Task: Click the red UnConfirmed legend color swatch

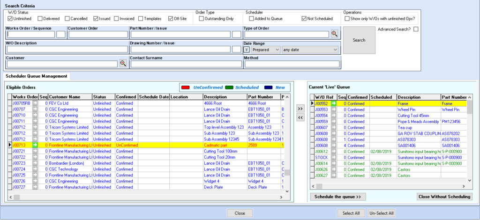Action: point(186,87)
